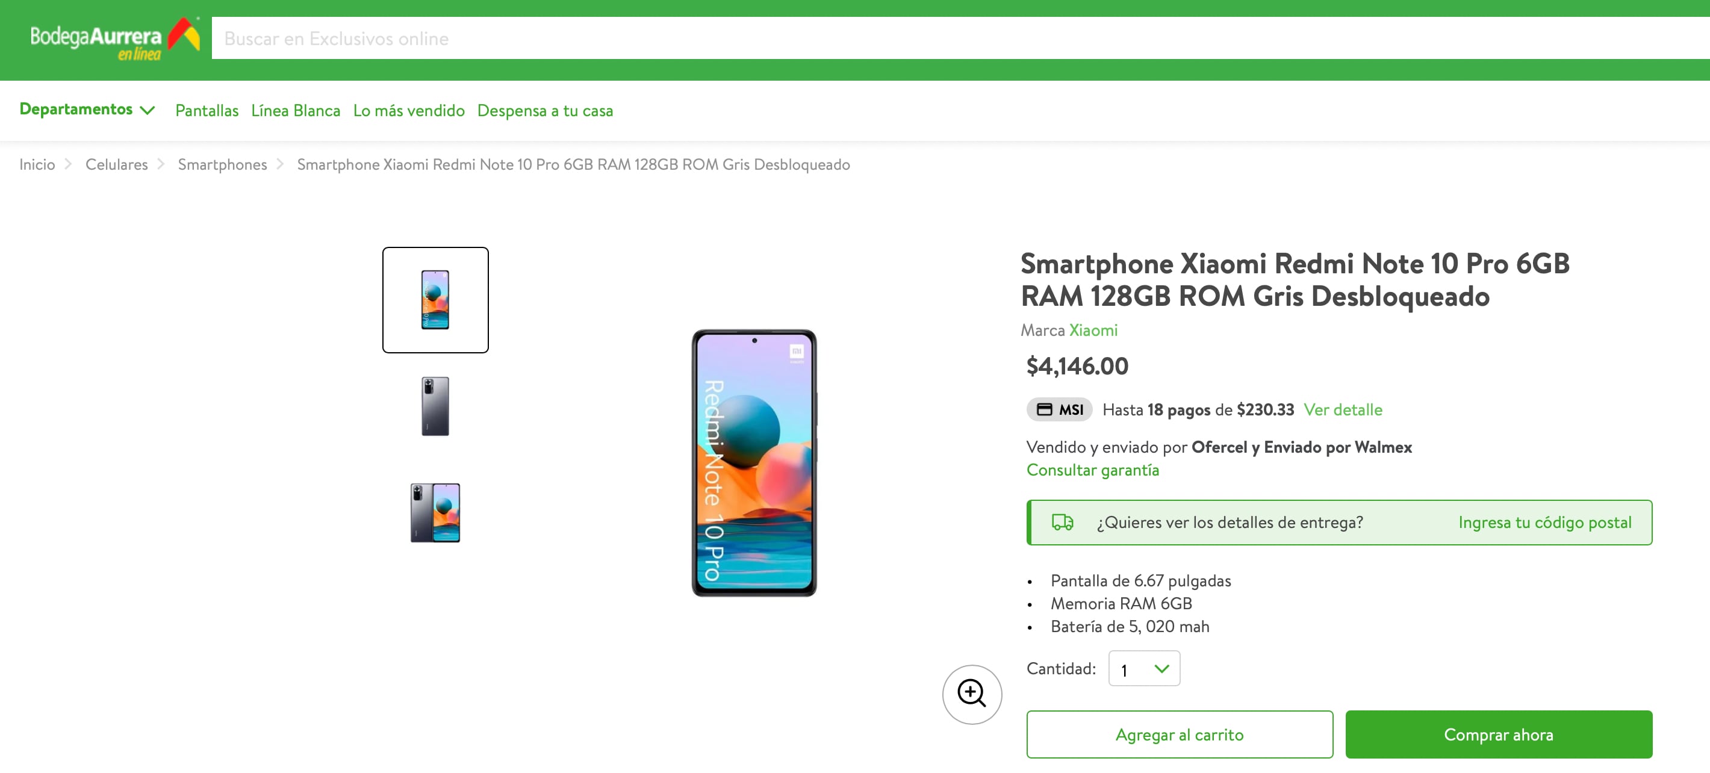Click the MSI credit card badge

point(1060,409)
